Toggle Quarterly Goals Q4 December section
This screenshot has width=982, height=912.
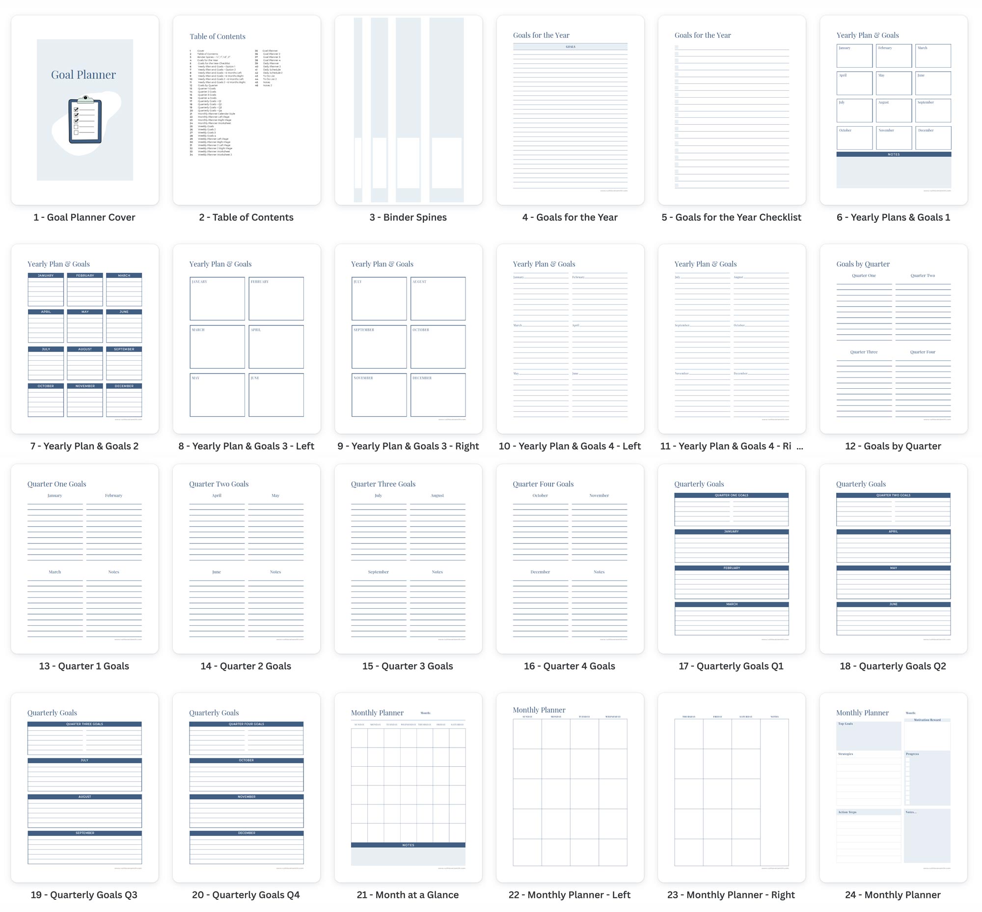coord(246,832)
